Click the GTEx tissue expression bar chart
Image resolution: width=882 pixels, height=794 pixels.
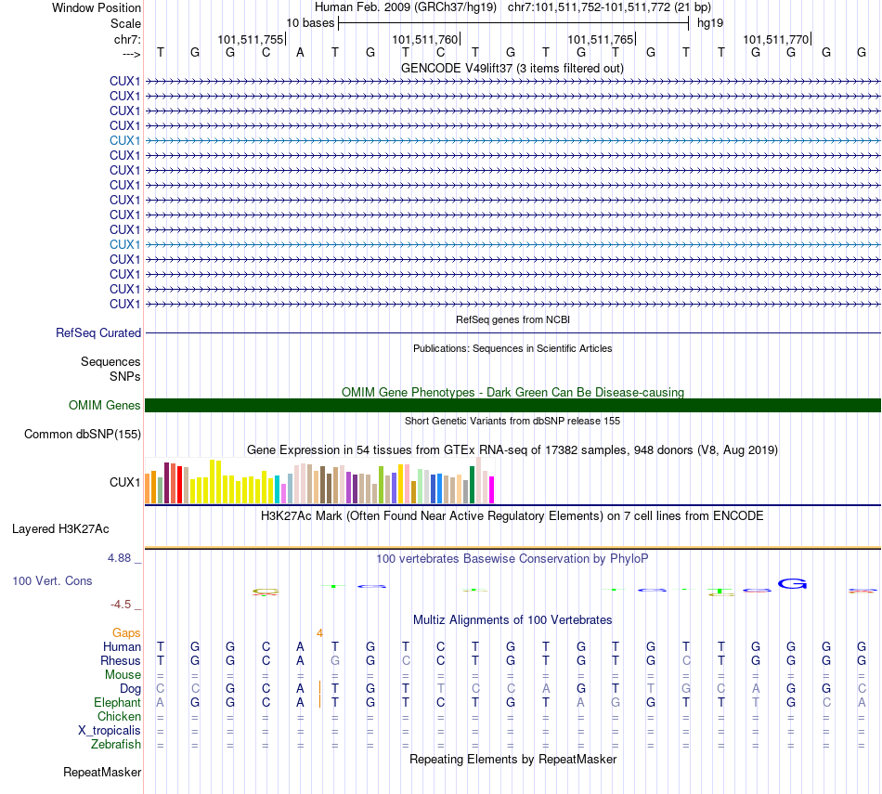coord(319,480)
